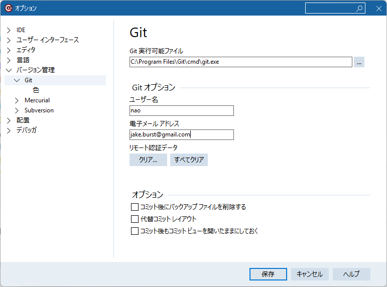Screen dimensions: 387x287
Task: Close the options dialog with the X
Action: point(379,9)
